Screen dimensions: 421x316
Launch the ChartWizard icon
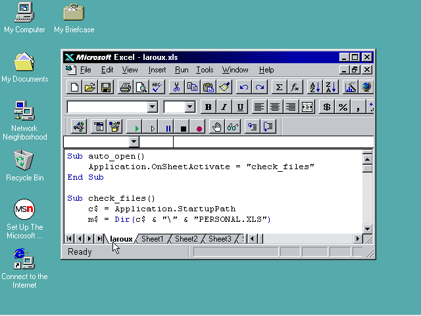point(351,87)
